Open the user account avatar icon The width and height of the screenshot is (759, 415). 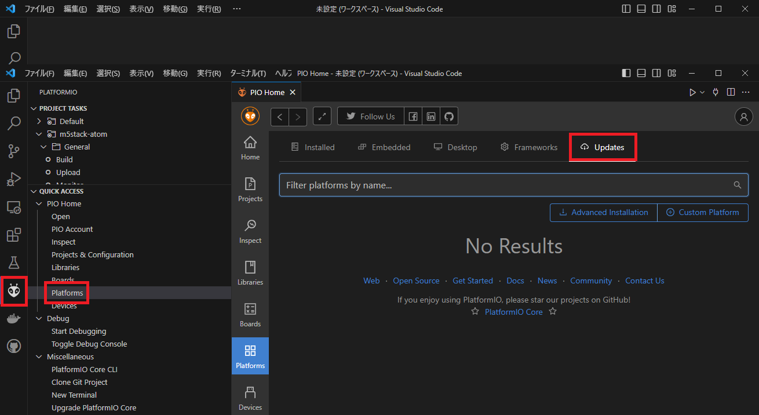[x=743, y=117]
